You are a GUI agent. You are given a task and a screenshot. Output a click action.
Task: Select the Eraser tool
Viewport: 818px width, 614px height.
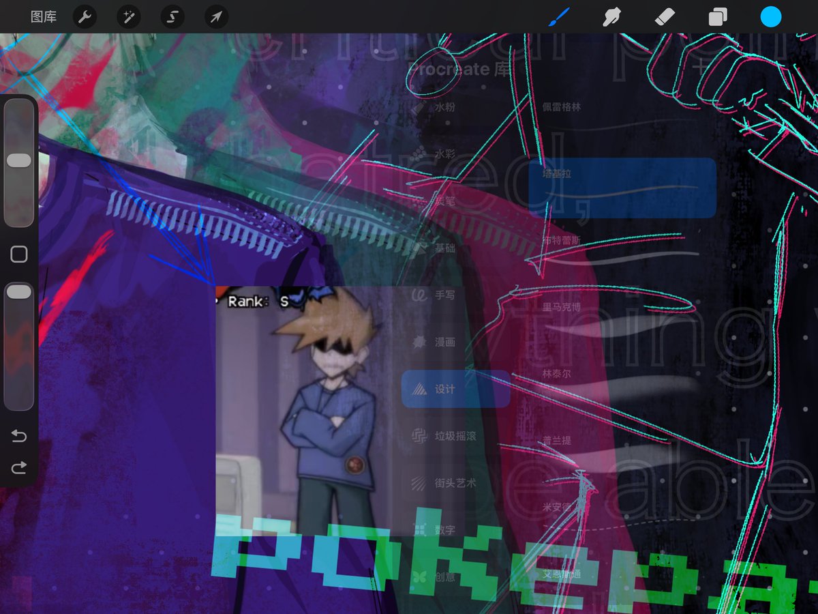click(665, 17)
